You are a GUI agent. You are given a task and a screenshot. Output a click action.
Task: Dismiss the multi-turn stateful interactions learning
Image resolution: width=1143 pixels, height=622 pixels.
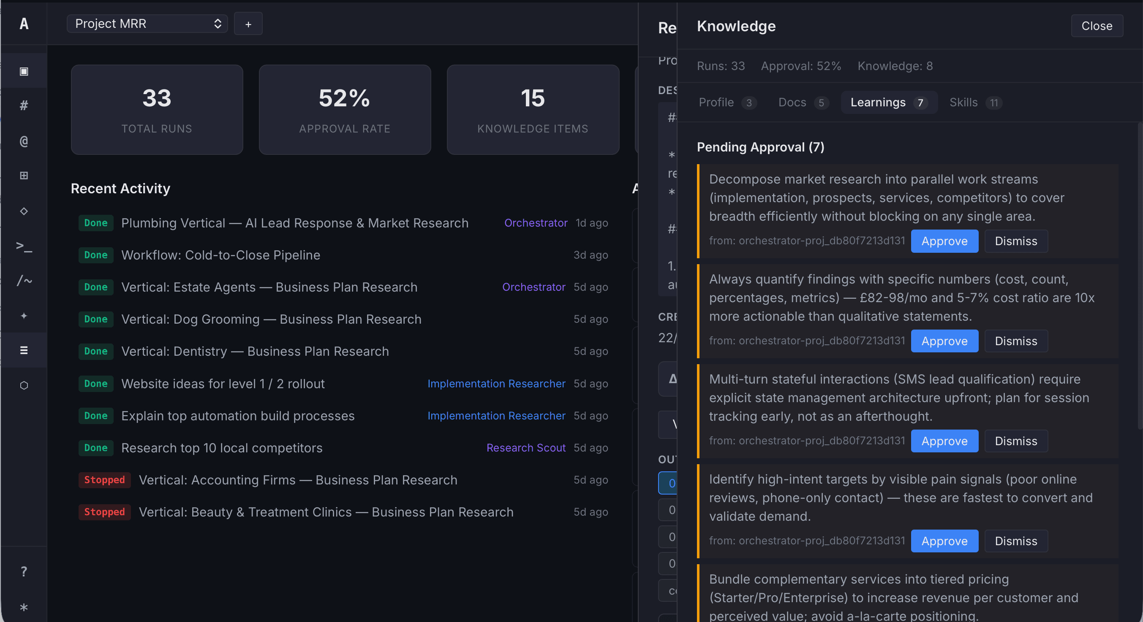(x=1016, y=441)
